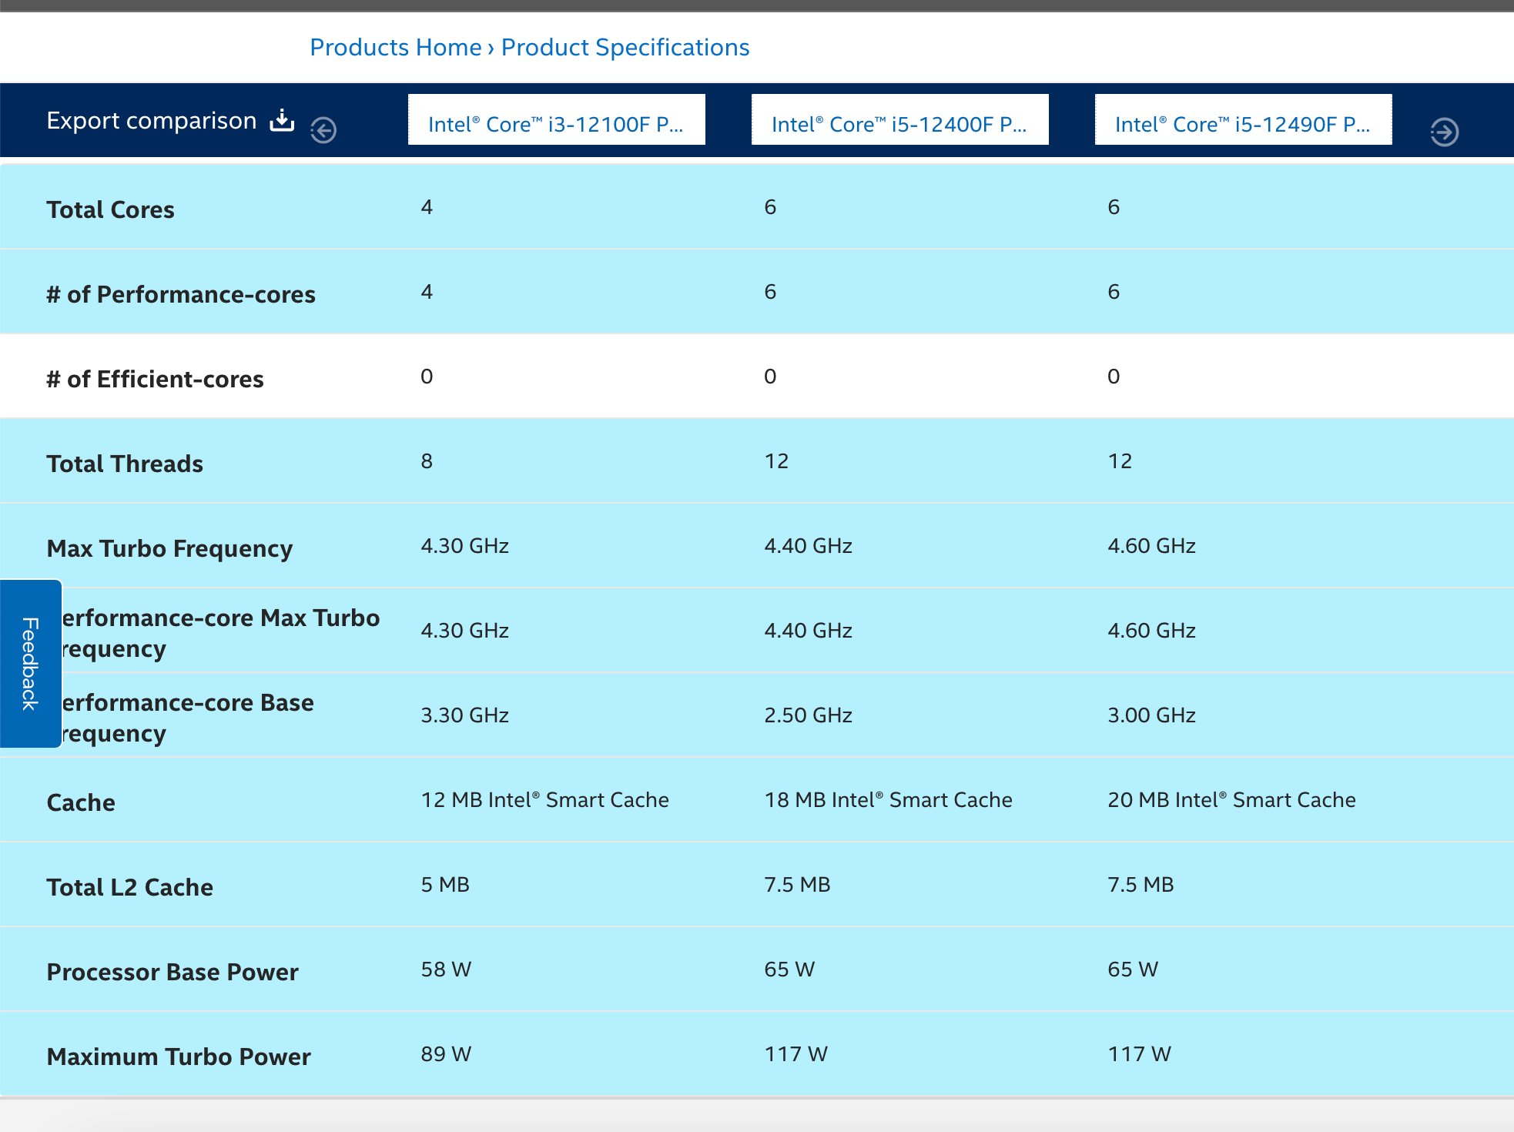Select the Total L2 Cache row label
Viewport: 1514px width, 1132px height.
pos(129,887)
